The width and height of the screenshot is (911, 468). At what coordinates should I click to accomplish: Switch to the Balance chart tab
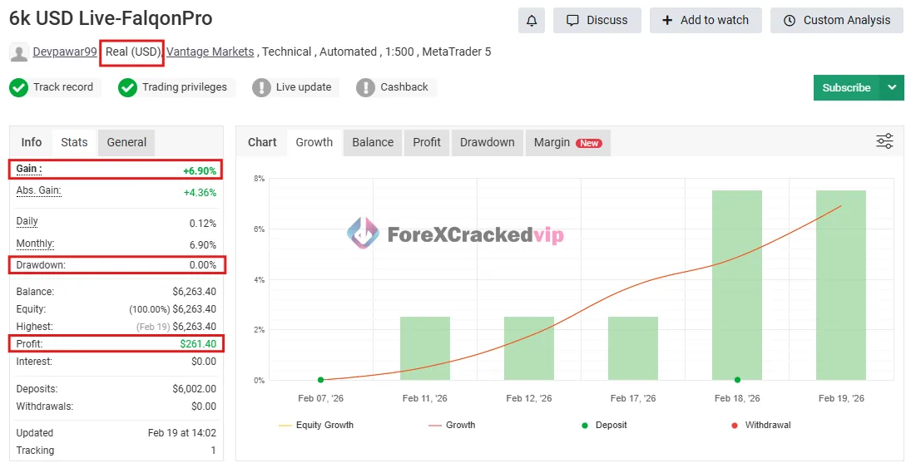tap(372, 142)
